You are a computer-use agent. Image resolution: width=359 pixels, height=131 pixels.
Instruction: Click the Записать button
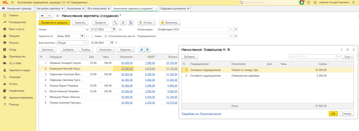[80, 23]
